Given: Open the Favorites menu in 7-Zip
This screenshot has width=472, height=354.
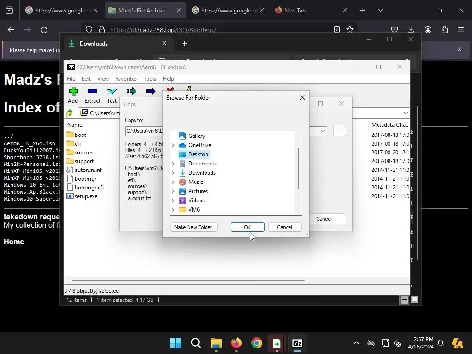Looking at the screenshot, I should (x=126, y=78).
